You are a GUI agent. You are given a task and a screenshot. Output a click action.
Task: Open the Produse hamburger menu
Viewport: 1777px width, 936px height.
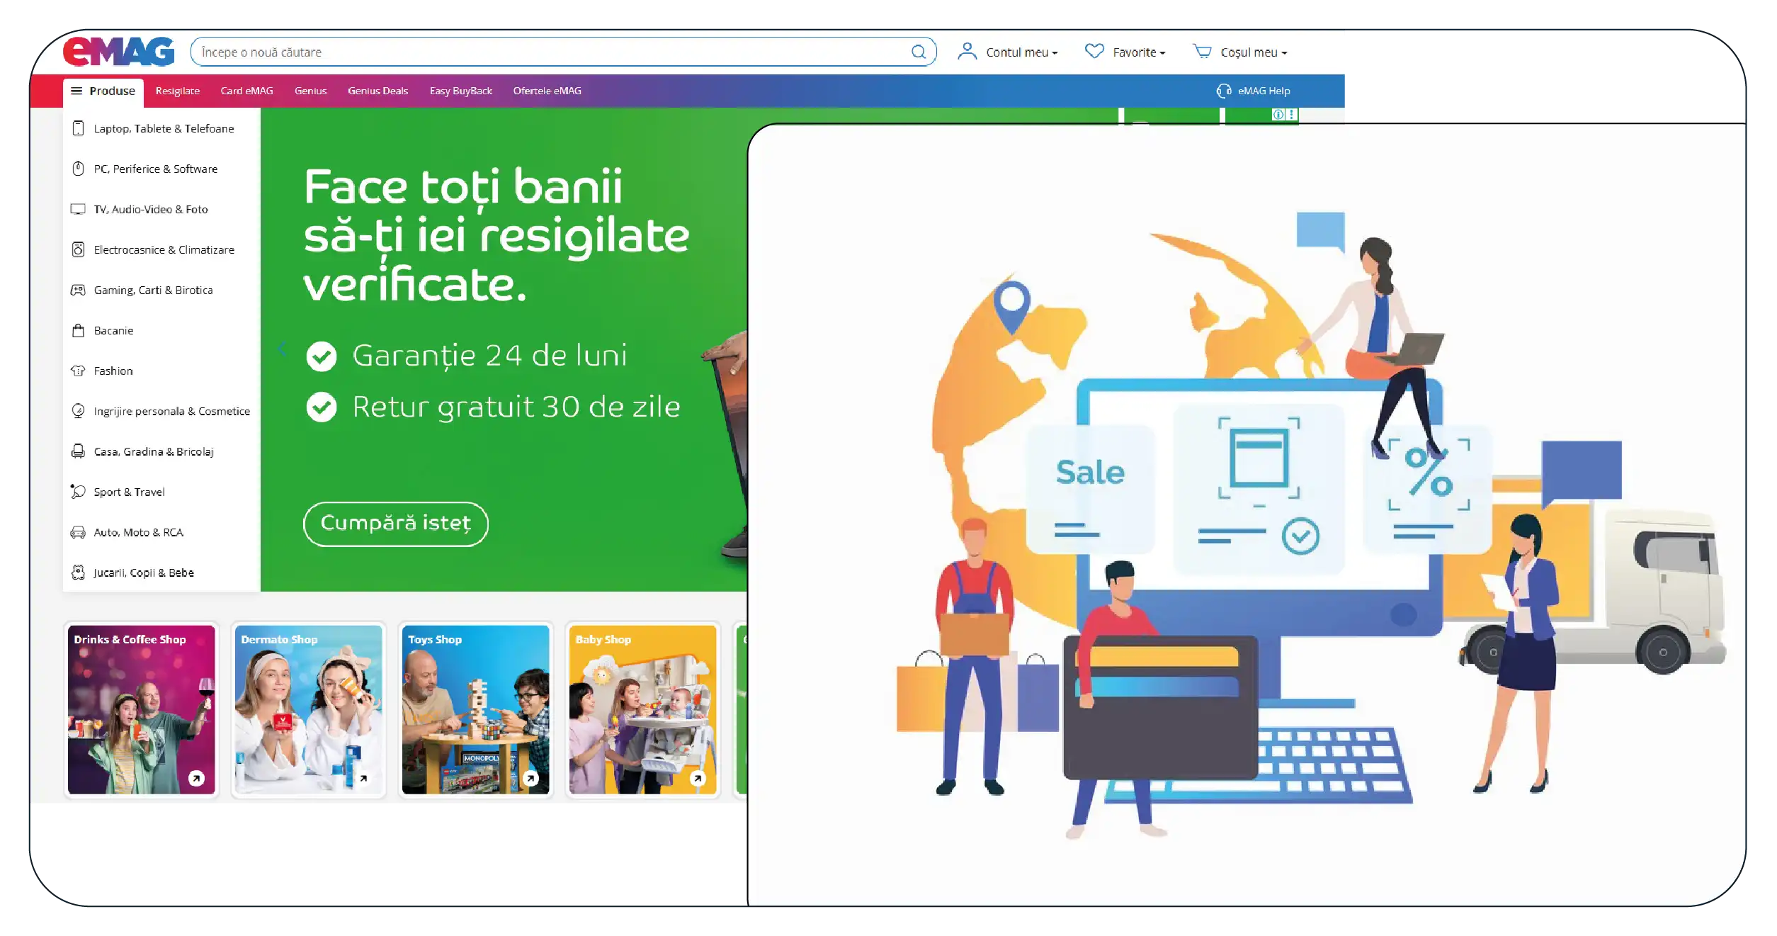click(103, 91)
